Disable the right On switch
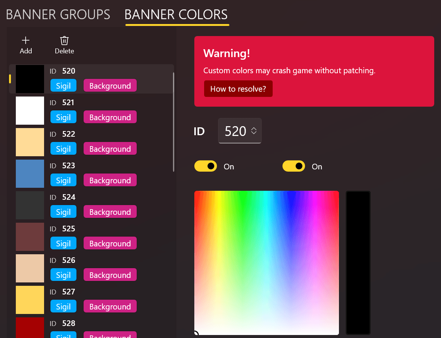Image resolution: width=441 pixels, height=338 pixels. coord(293,166)
